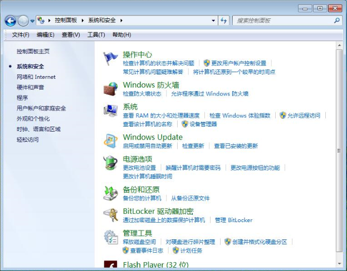This screenshot has height=271, width=347.
Task: Click the scrollbar up arrow
Action: 339,45
